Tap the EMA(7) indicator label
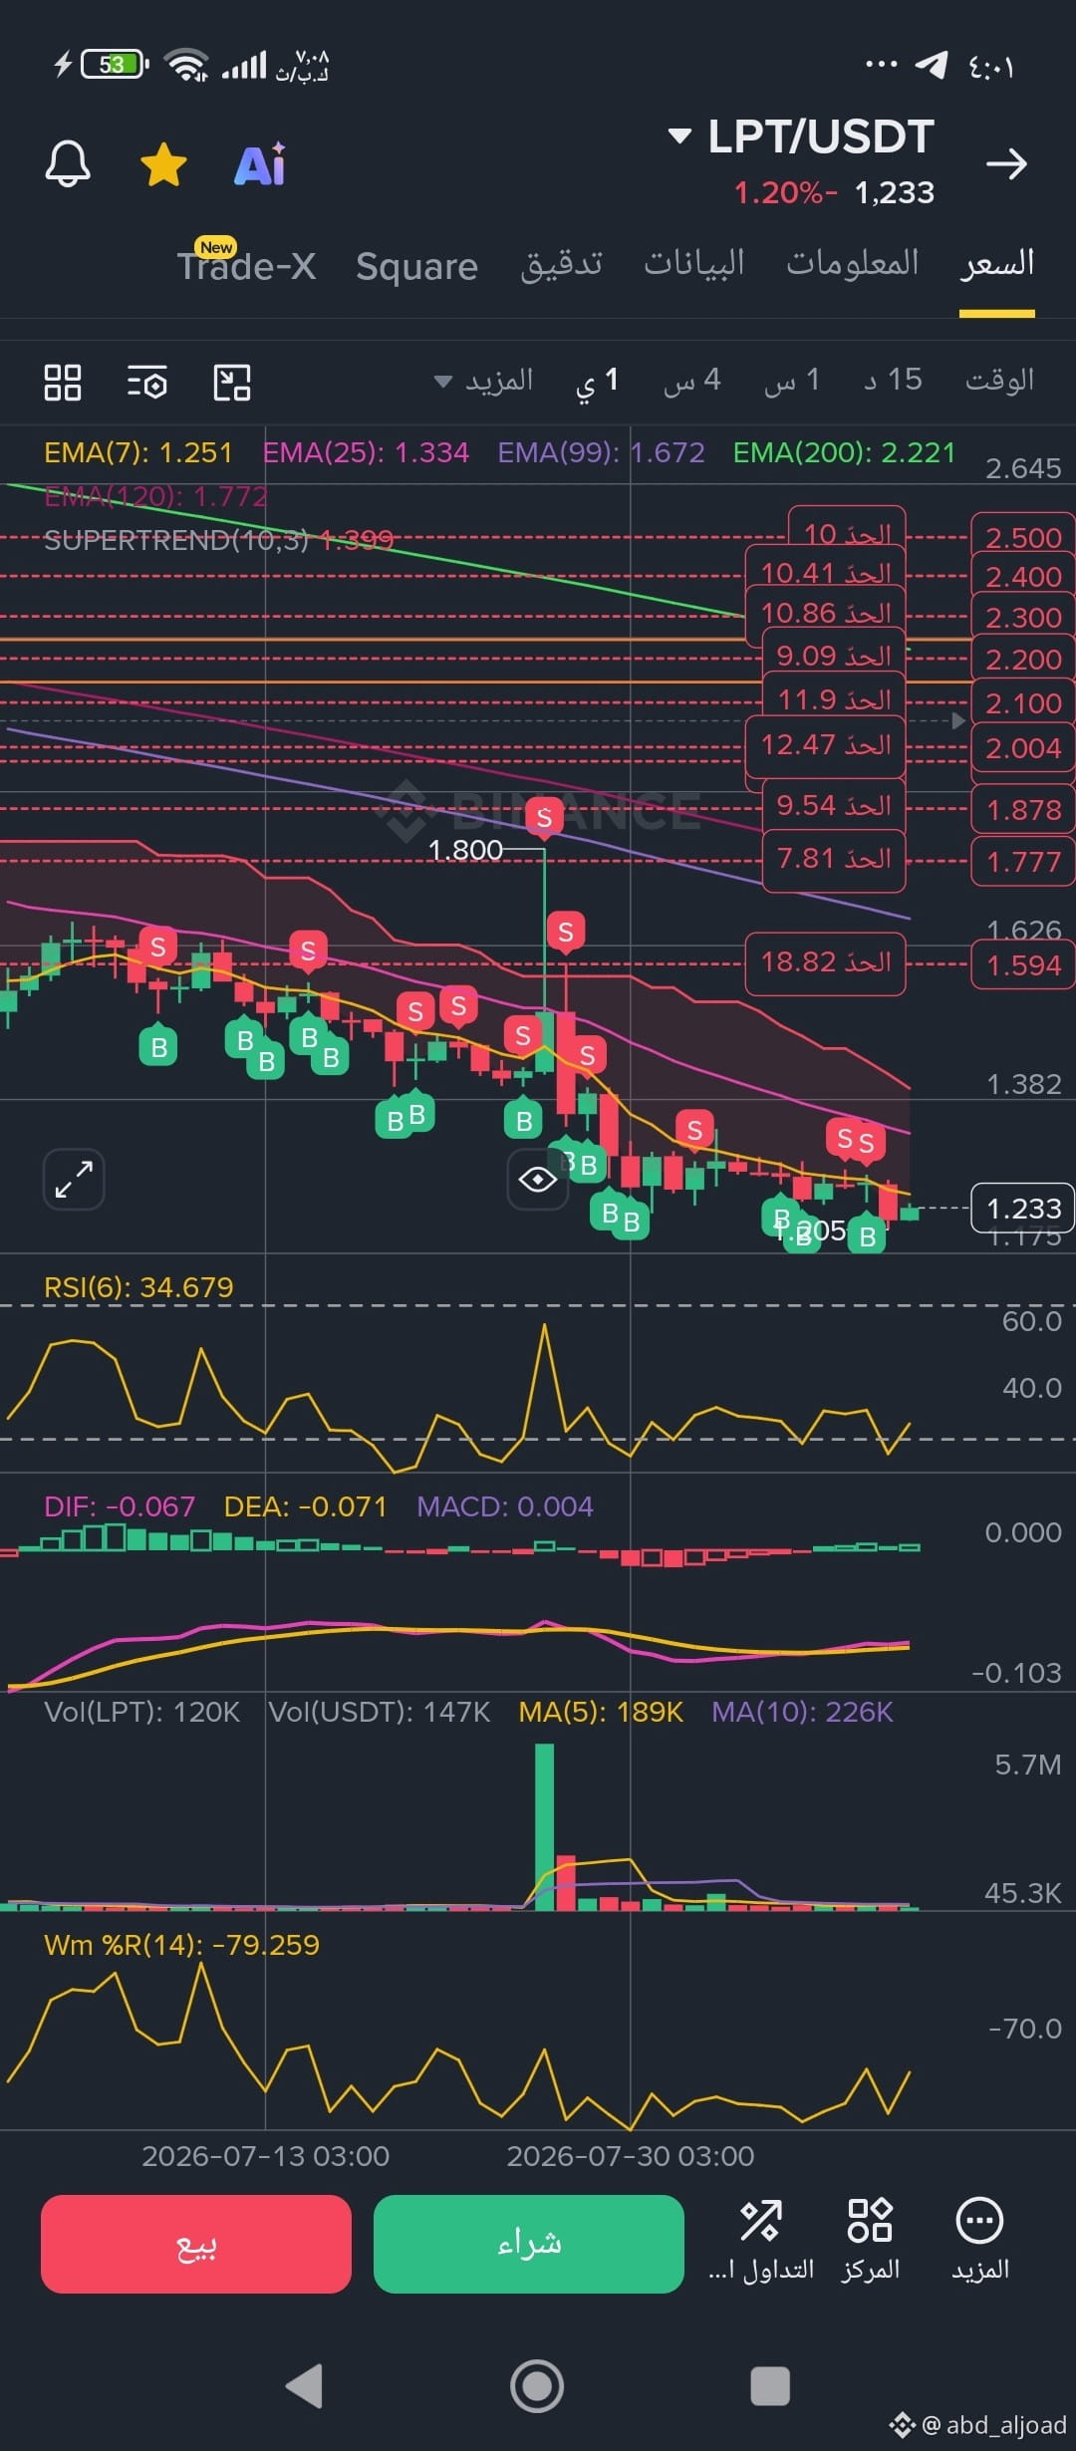Viewport: 1076px width, 2451px height. point(138,452)
